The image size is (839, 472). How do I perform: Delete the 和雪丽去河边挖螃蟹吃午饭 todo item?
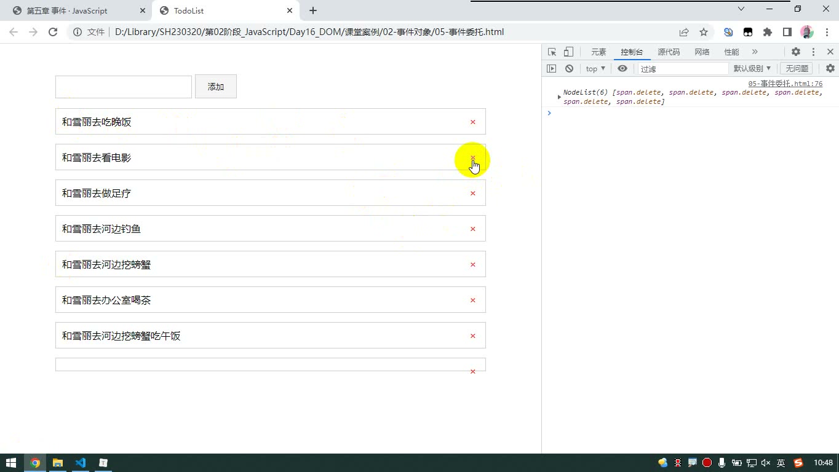(x=472, y=336)
